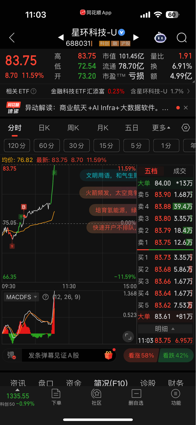
Task: Tap the back arrow icon
Action: 12,38
